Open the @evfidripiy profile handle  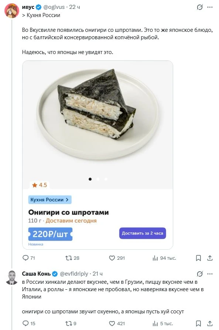(x=74, y=274)
